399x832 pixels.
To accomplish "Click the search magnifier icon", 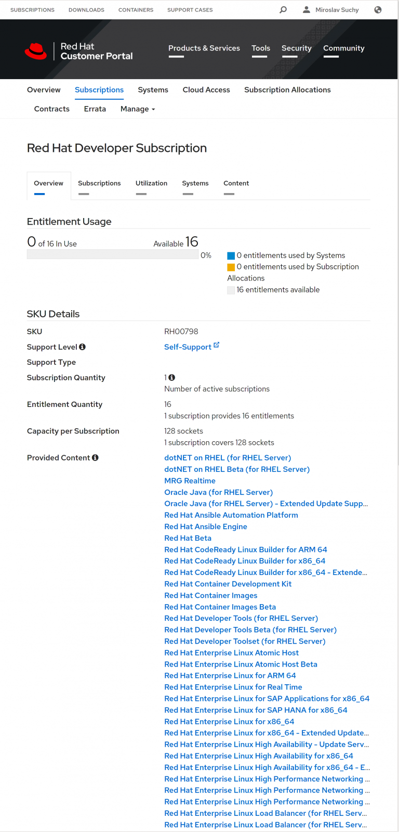I will tap(283, 10).
